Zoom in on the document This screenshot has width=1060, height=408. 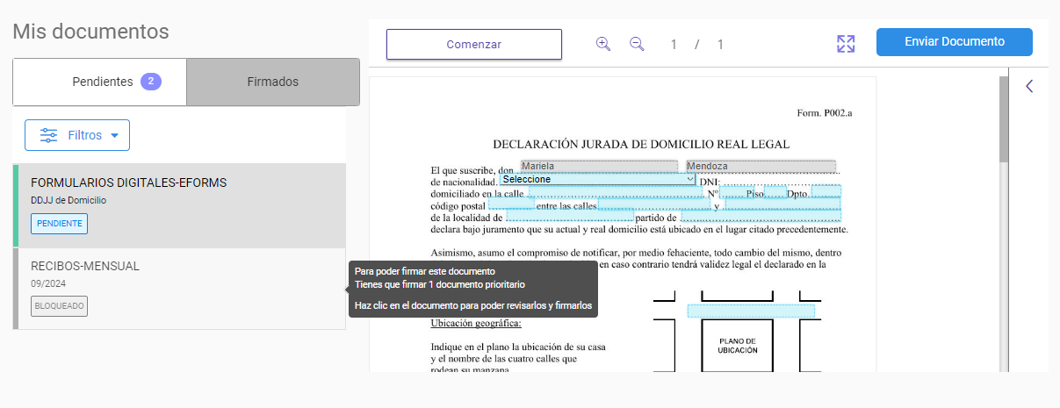pos(603,44)
